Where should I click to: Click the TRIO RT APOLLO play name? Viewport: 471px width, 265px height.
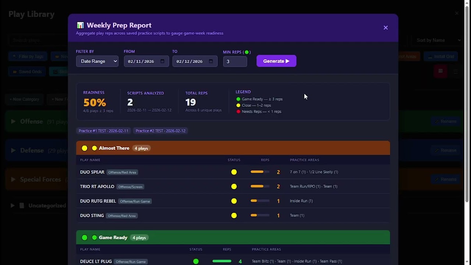97,187
